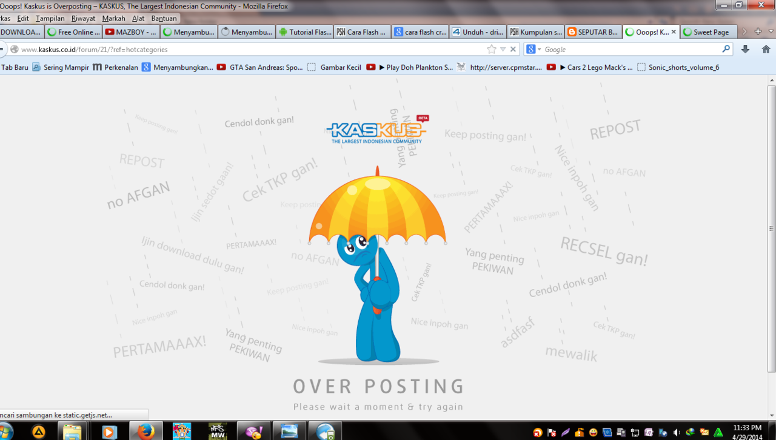Open the URL history dropdown arrow
The width and height of the screenshot is (776, 440).
(x=503, y=50)
